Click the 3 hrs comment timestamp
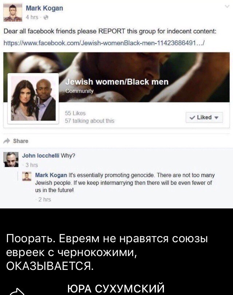 (x=31, y=165)
